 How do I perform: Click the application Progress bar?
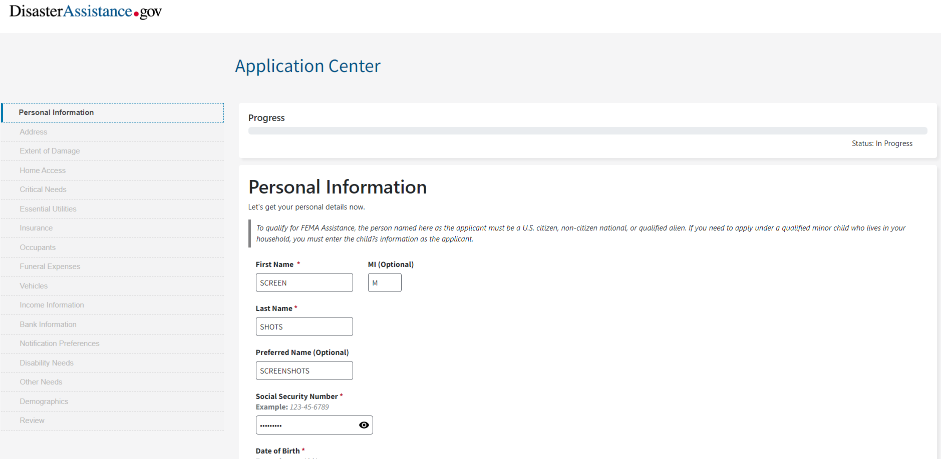(587, 131)
